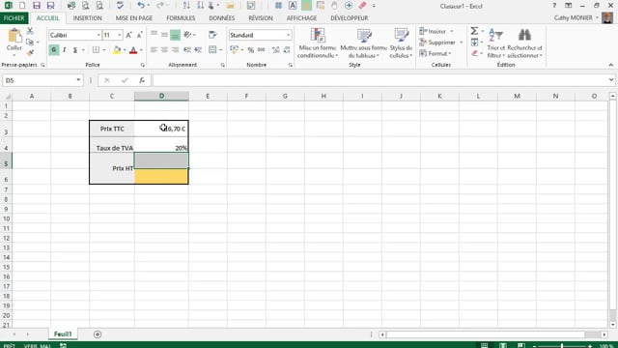Click the Clear eraser icon in Édition
This screenshot has width=618, height=348.
474,53
